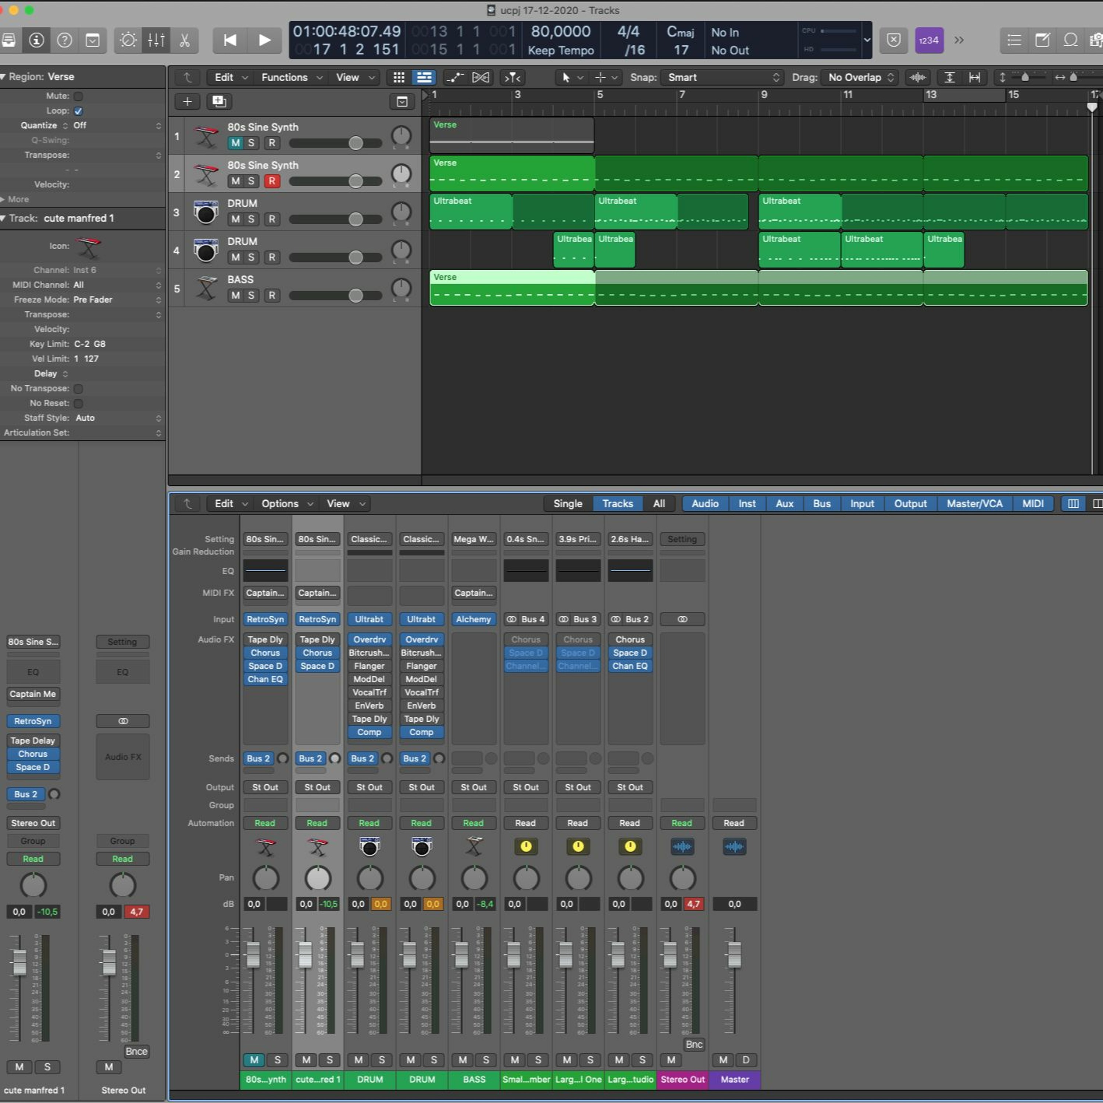Open Smart Controls dial icon
This screenshot has height=1103, width=1103.
[128, 40]
